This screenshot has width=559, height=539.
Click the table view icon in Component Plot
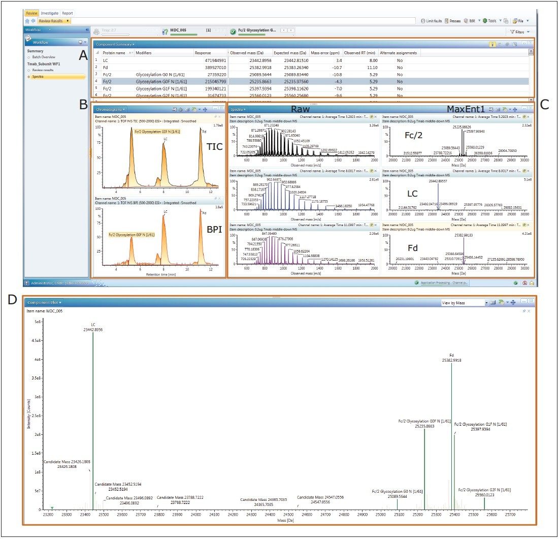tap(492, 303)
